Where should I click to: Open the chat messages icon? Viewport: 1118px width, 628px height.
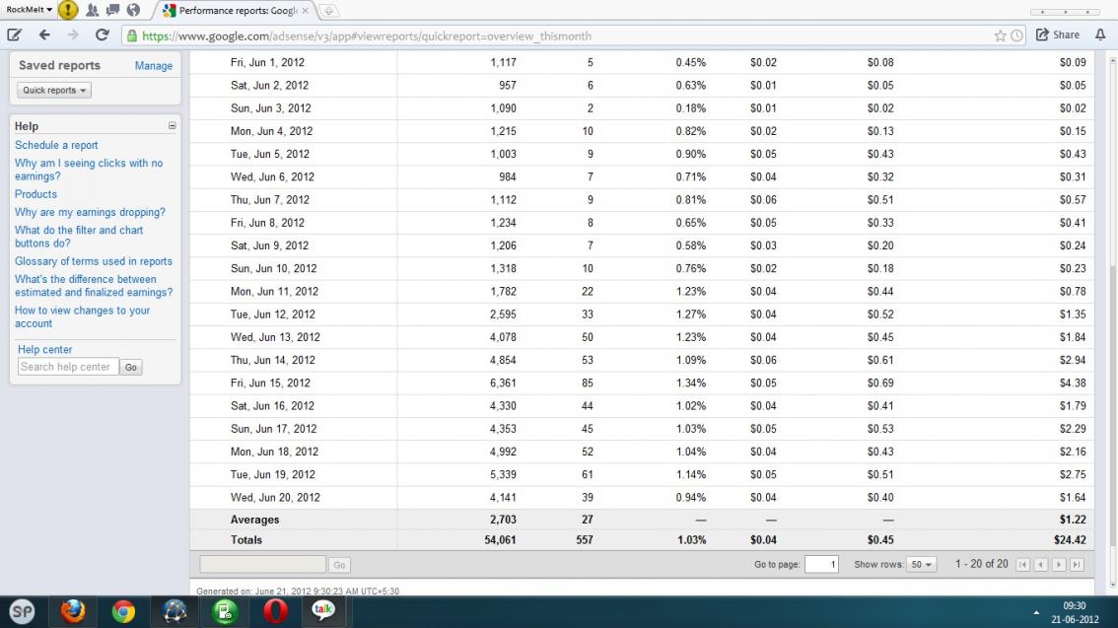[x=112, y=10]
